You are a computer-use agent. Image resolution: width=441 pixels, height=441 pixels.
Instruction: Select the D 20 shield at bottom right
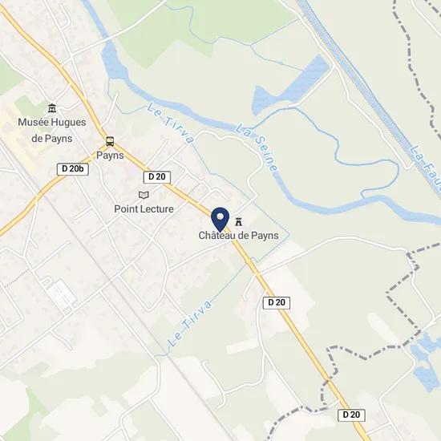351,415
